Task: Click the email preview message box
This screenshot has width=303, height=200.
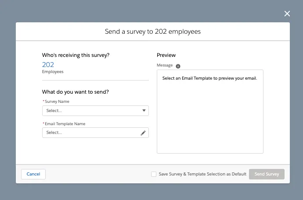Action: pyautogui.click(x=210, y=112)
